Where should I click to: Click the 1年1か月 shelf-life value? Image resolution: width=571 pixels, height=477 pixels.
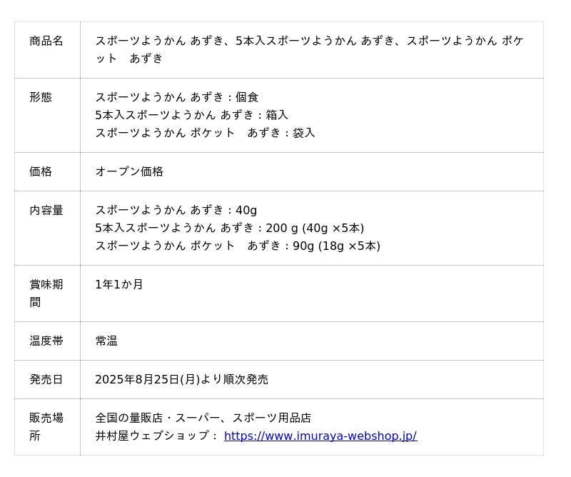tap(119, 284)
